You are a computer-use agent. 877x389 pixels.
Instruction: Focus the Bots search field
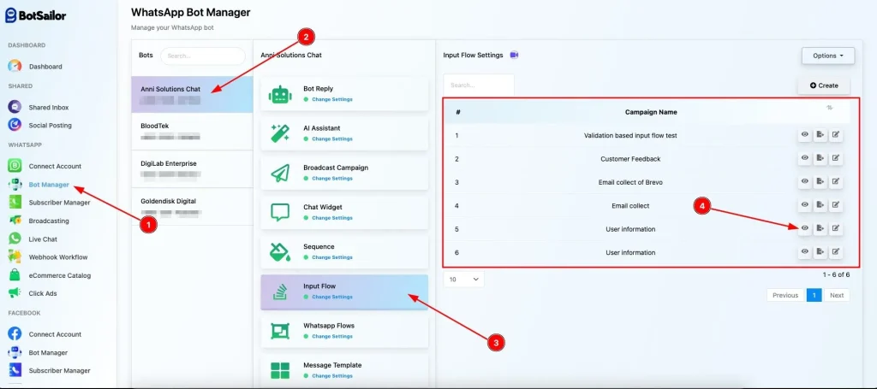pyautogui.click(x=202, y=56)
